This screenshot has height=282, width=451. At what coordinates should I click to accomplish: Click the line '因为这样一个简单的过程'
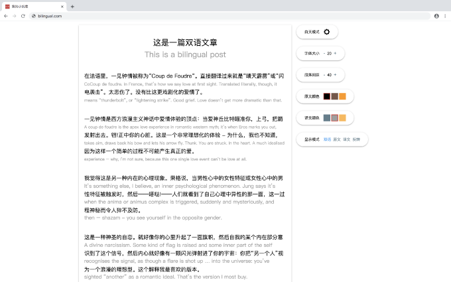(x=140, y=151)
